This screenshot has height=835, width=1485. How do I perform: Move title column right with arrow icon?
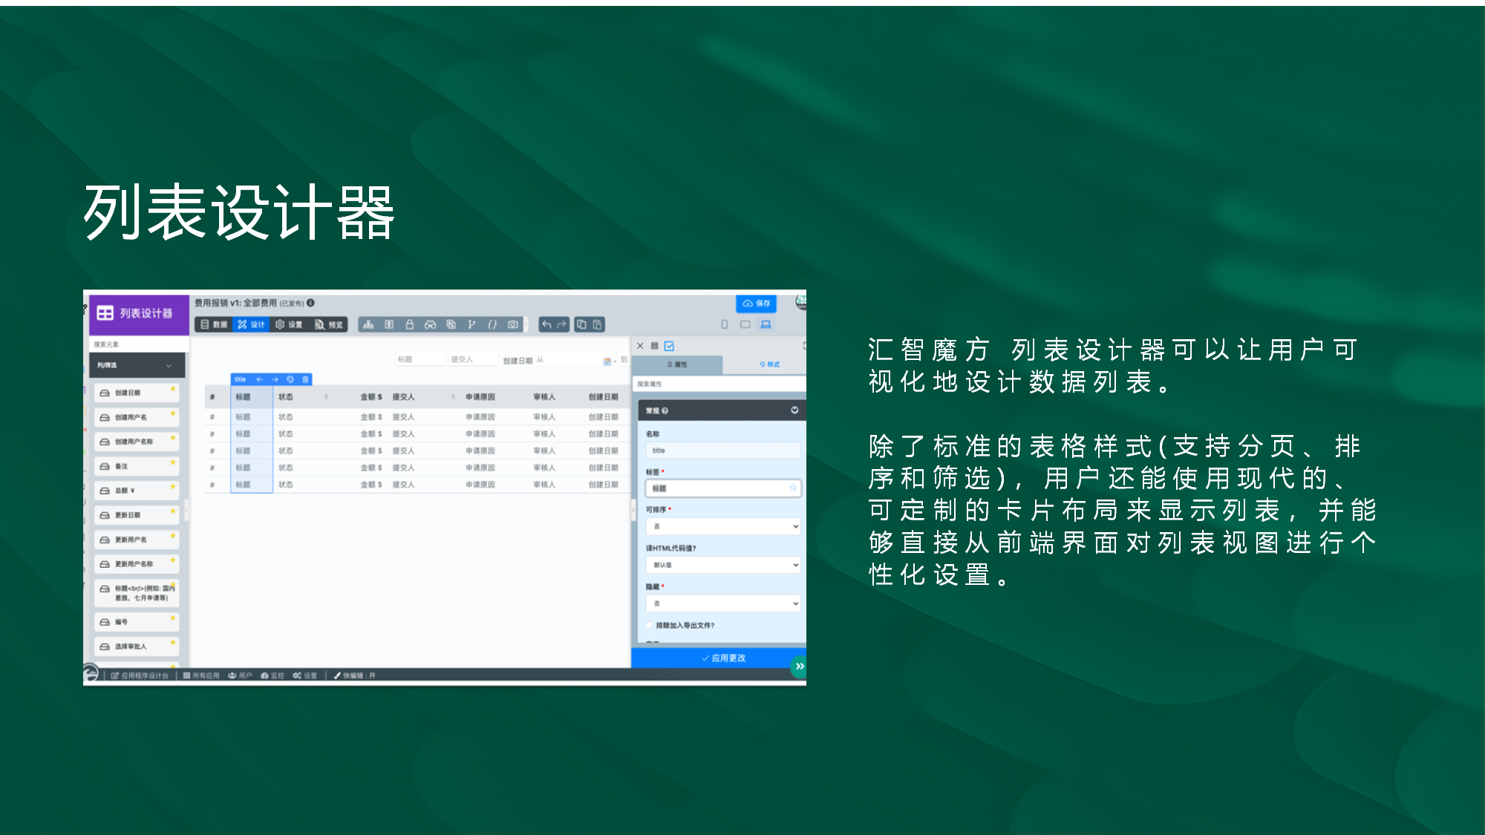coord(275,379)
